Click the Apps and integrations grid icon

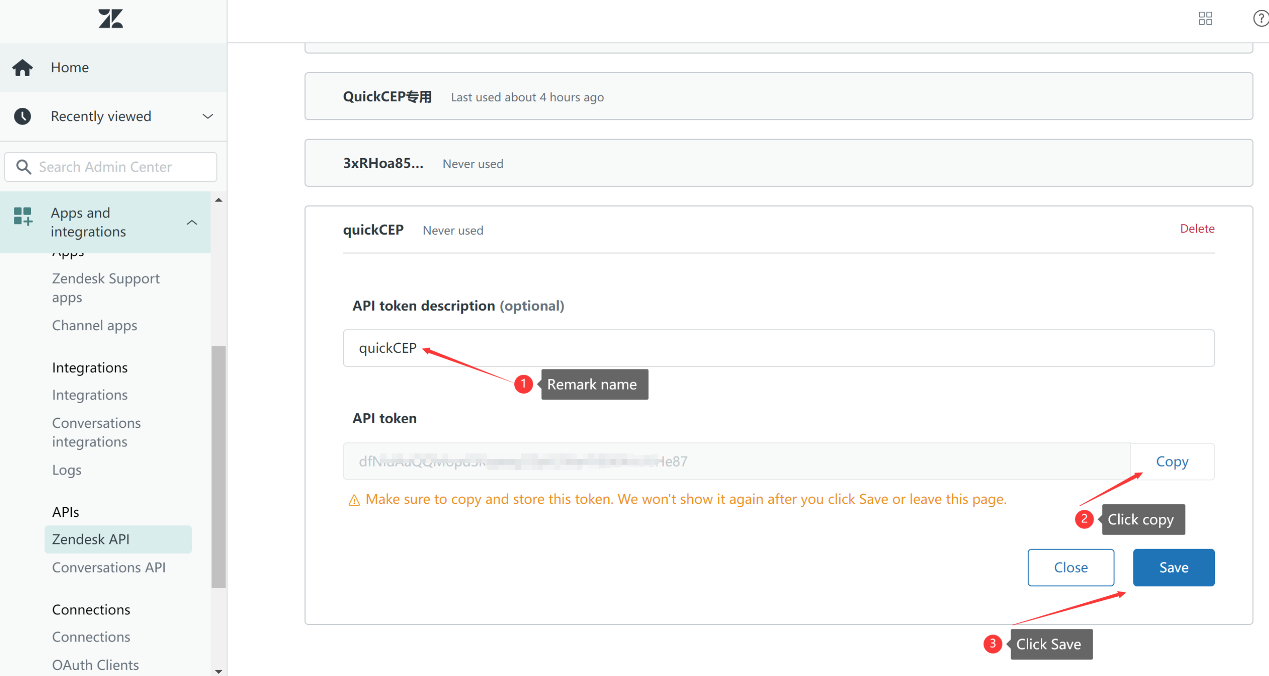[x=23, y=216]
